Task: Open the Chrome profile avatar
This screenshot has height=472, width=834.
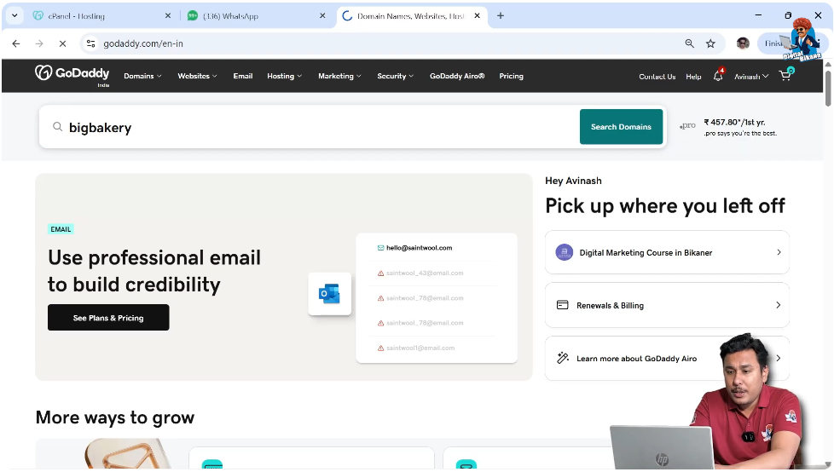Action: tap(743, 43)
